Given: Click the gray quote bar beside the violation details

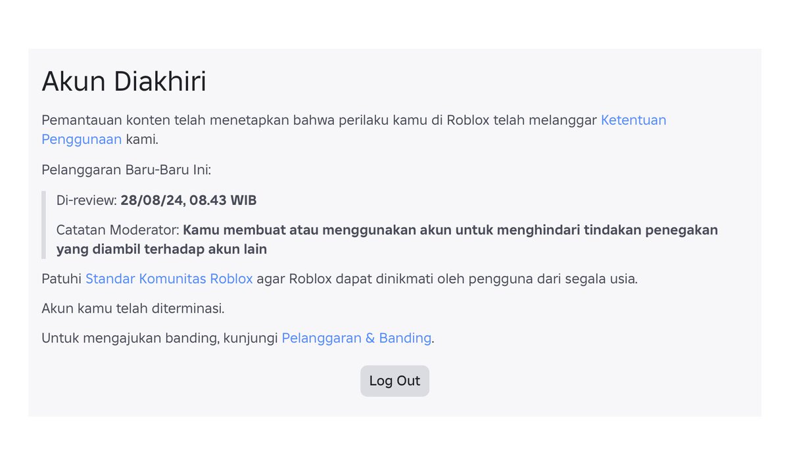Looking at the screenshot, I should tap(43, 223).
